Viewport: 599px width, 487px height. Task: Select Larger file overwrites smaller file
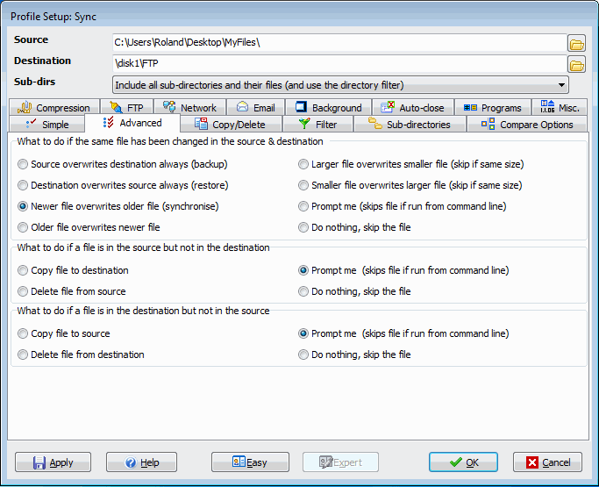[303, 164]
